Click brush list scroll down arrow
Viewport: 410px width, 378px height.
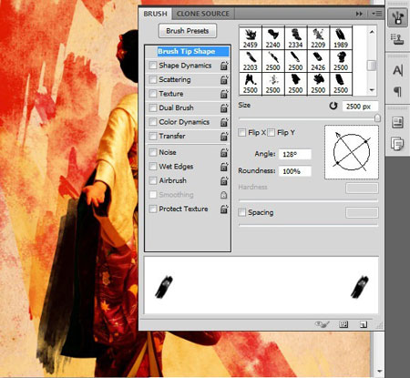click(x=372, y=90)
